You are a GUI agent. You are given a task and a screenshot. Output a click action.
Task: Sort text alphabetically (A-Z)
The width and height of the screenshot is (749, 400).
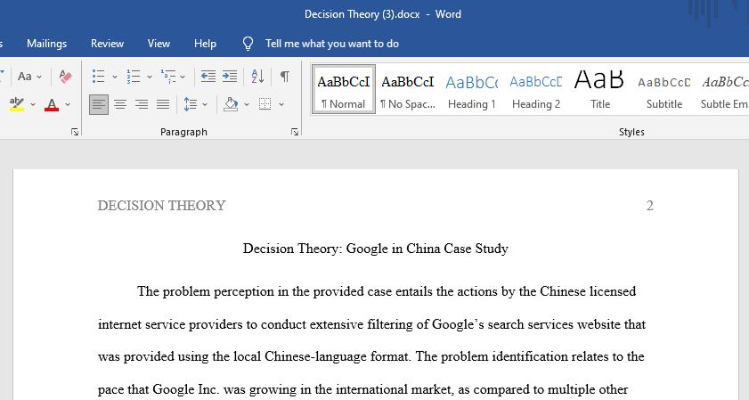tap(257, 77)
